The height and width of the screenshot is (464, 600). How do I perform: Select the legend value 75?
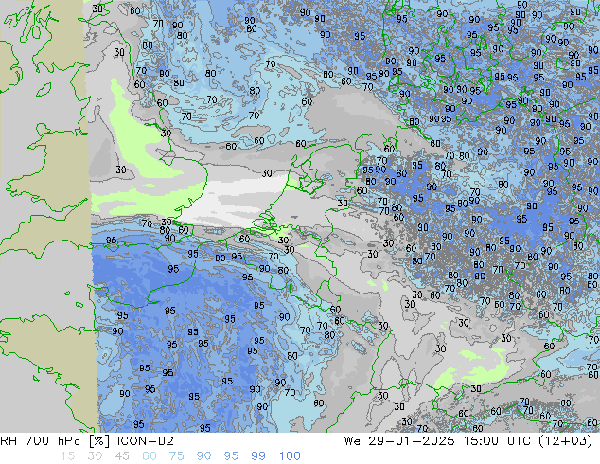[x=176, y=456]
